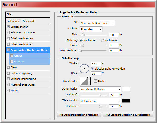Open the white Lichtermodus color swatch
The width and height of the screenshot is (157, 123).
[x=126, y=89]
